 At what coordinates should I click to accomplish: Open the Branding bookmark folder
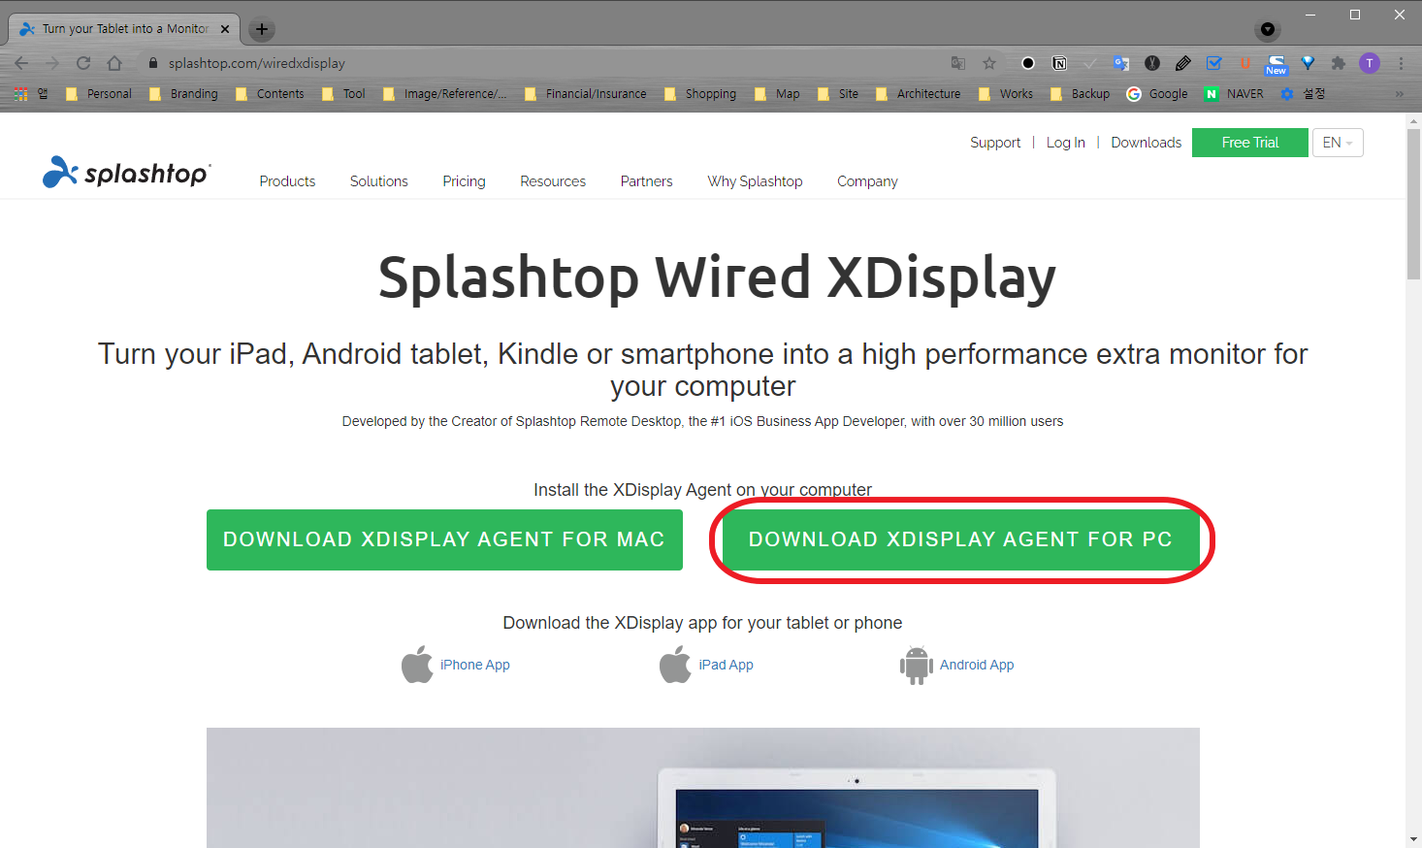point(183,94)
